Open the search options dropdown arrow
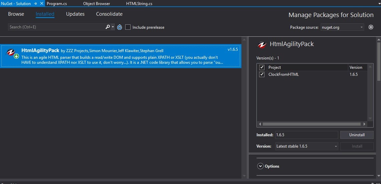 click(x=113, y=27)
